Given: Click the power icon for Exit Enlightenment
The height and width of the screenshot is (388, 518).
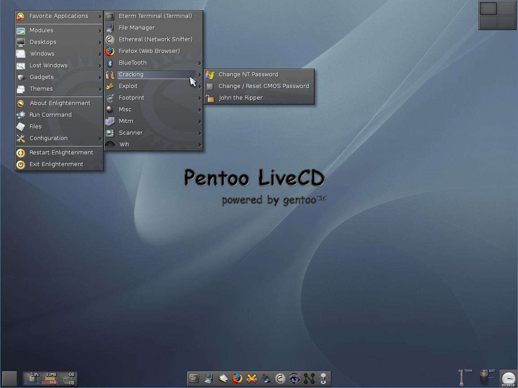Looking at the screenshot, I should [x=21, y=165].
